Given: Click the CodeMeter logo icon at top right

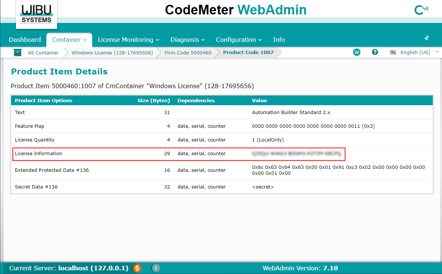Looking at the screenshot, I should (x=421, y=10).
